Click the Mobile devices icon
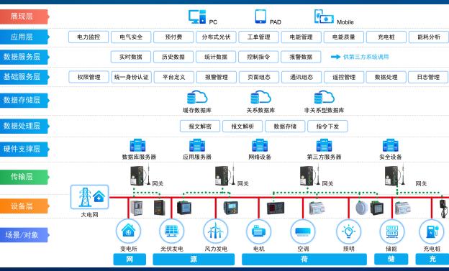 (x=324, y=17)
